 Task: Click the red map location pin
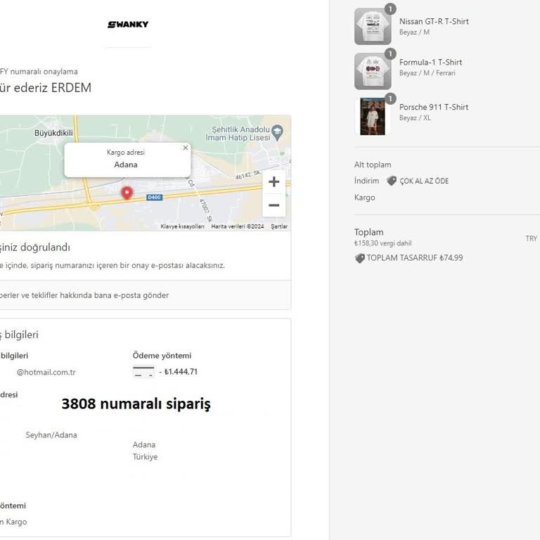pos(127,193)
